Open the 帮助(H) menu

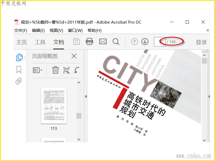pyautogui.click(x=95, y=31)
